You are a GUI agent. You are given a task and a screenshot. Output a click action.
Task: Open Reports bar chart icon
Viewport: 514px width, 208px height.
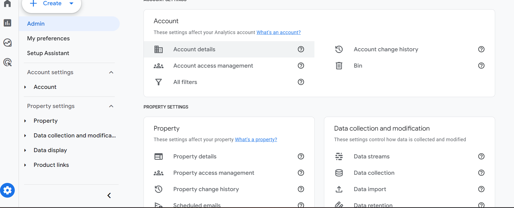point(7,23)
